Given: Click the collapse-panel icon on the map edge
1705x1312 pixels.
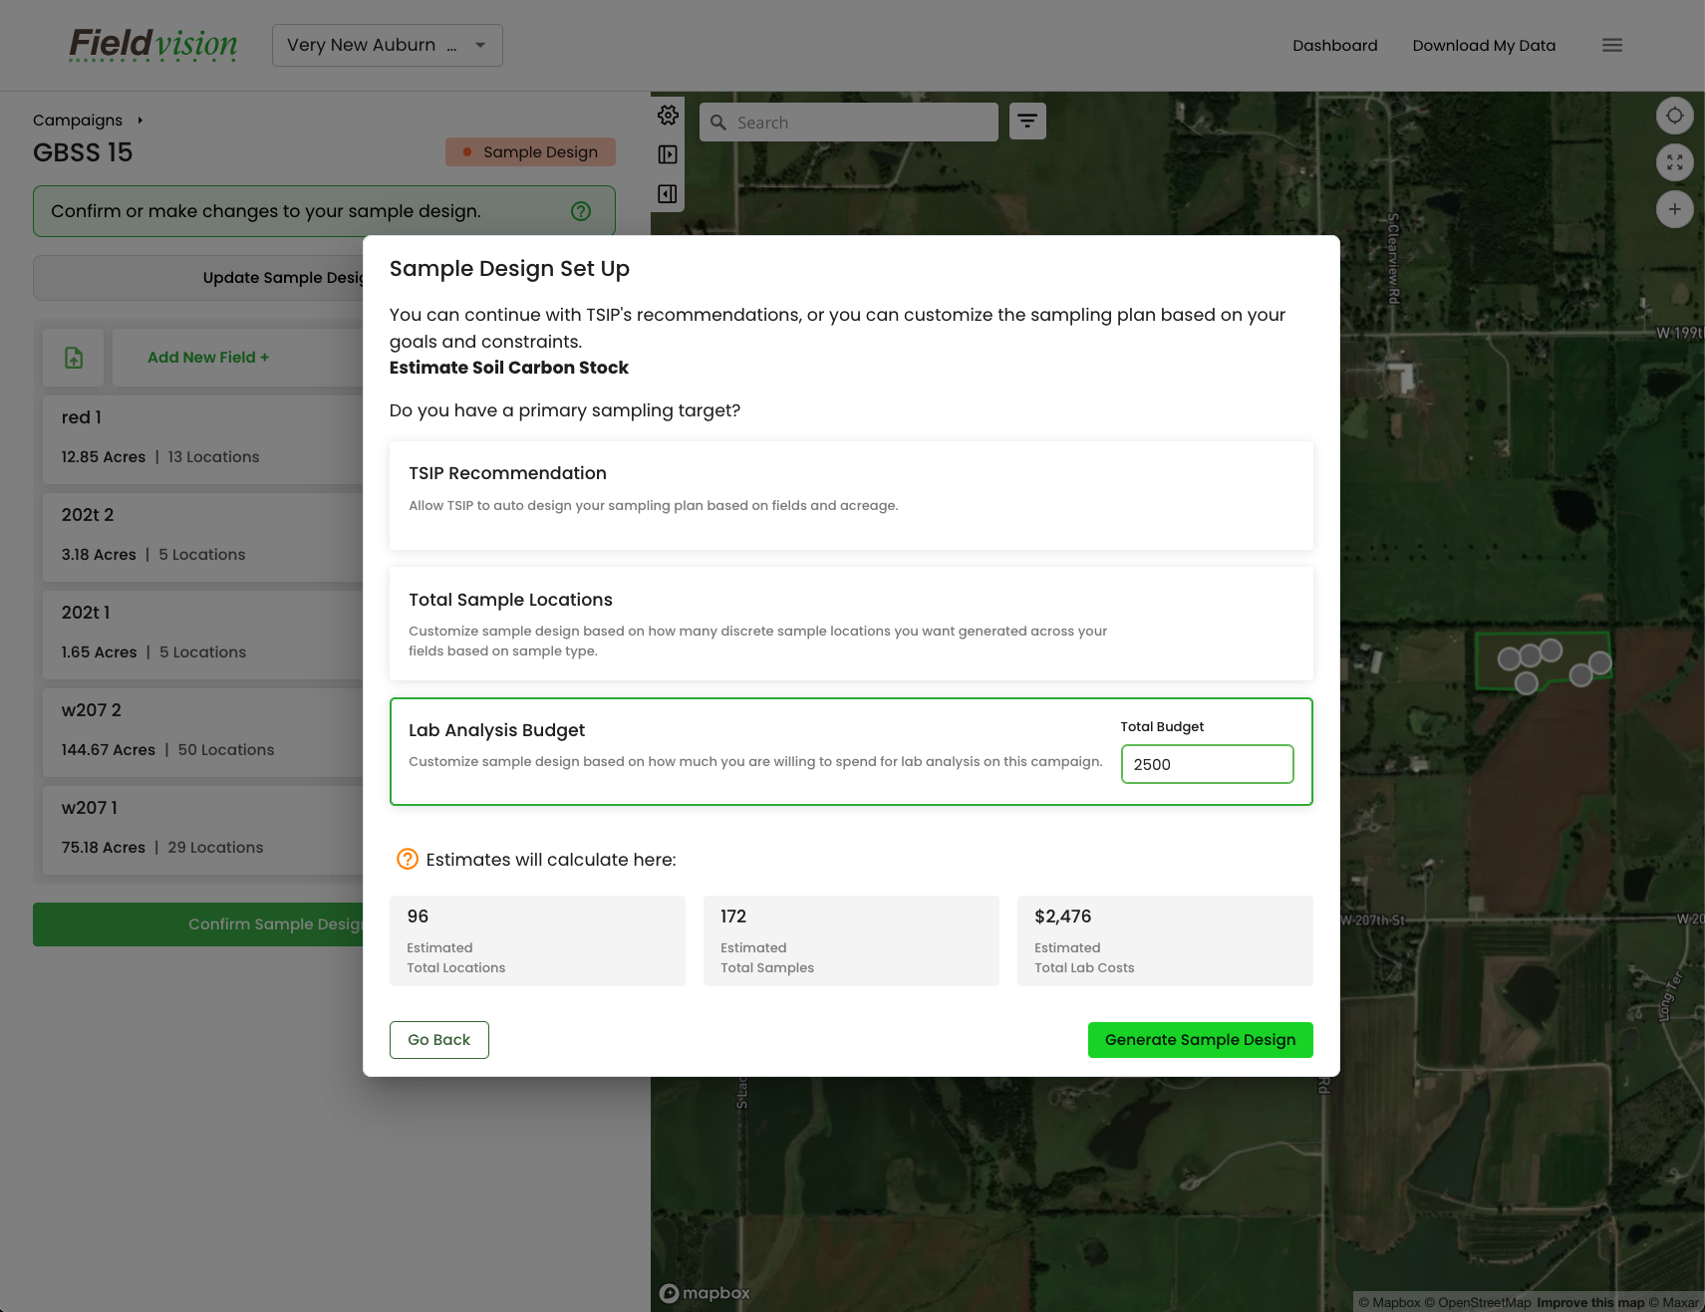Looking at the screenshot, I should (668, 193).
